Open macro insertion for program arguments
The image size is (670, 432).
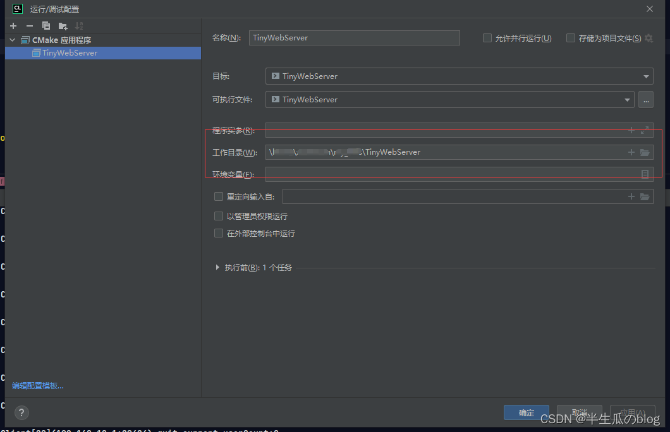point(631,130)
